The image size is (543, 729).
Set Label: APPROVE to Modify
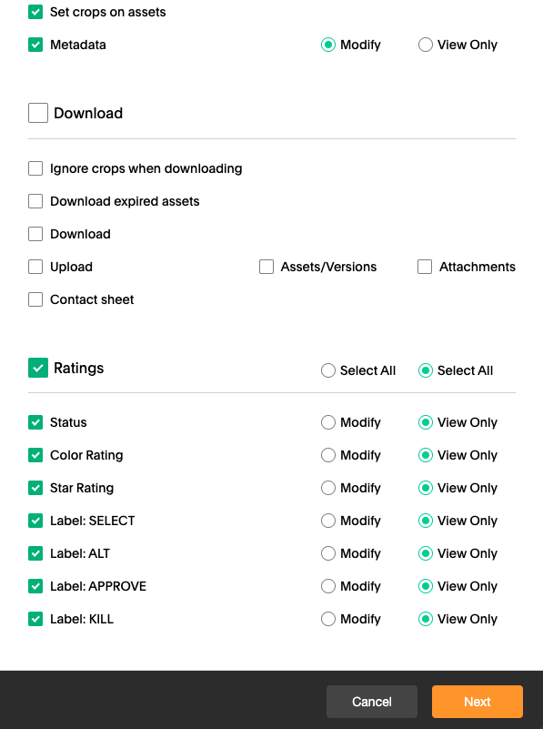pos(328,586)
